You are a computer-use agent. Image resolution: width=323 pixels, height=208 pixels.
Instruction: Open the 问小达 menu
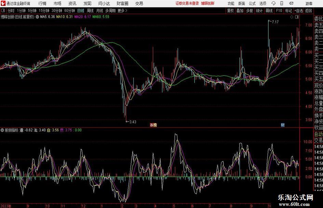pos(104,3)
